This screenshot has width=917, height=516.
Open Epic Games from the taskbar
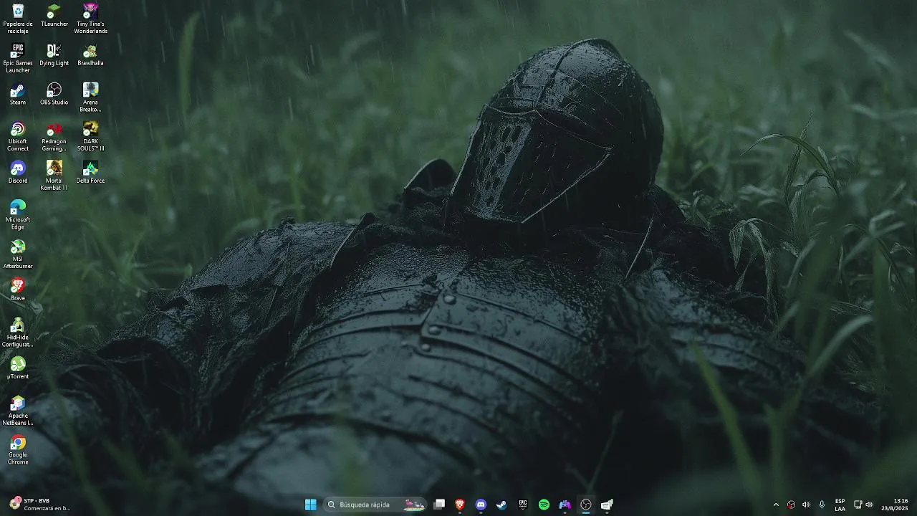[523, 505]
